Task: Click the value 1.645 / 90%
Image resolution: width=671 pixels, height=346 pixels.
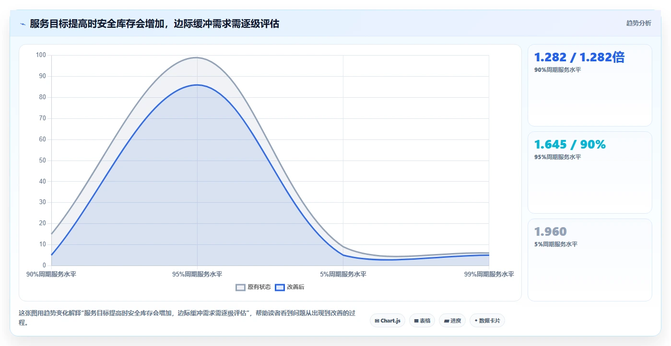Action: tap(570, 144)
